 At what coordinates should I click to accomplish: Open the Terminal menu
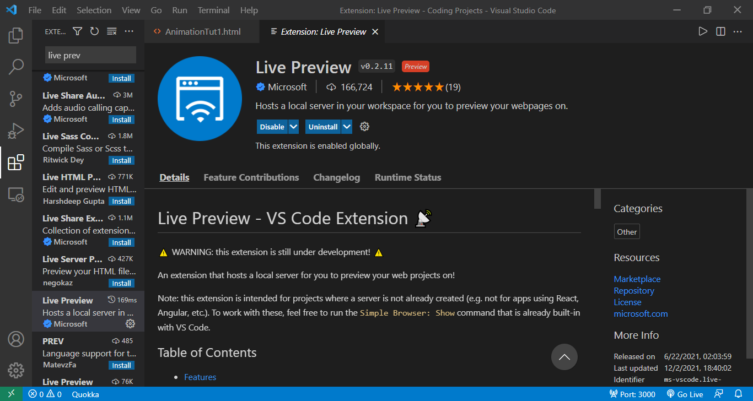pos(214,10)
